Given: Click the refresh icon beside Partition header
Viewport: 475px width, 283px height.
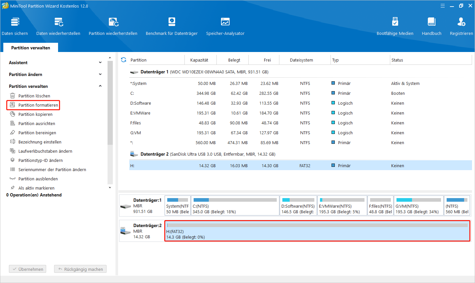Looking at the screenshot, I should point(124,60).
